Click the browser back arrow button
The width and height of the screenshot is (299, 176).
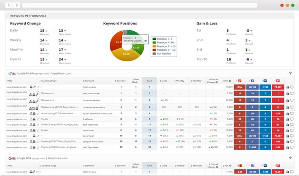[x=8, y=5]
